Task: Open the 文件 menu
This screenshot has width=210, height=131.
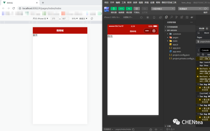Action: [x=112, y=2]
